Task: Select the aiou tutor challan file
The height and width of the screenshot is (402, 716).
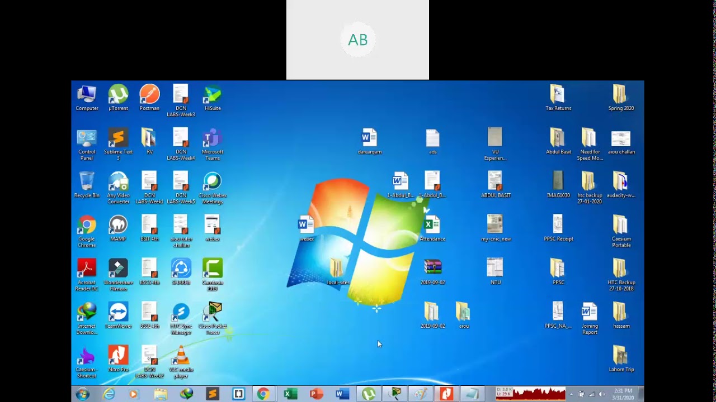Action: 181,232
